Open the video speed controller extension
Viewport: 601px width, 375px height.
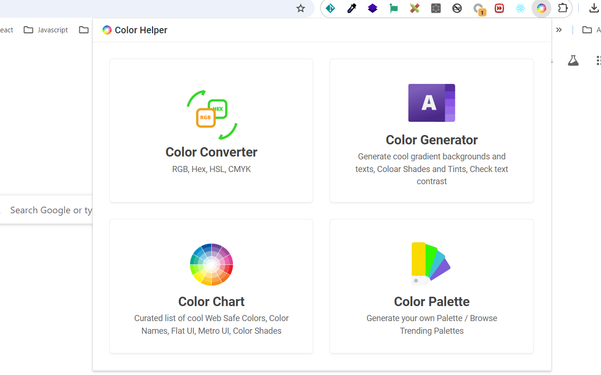pyautogui.click(x=499, y=8)
